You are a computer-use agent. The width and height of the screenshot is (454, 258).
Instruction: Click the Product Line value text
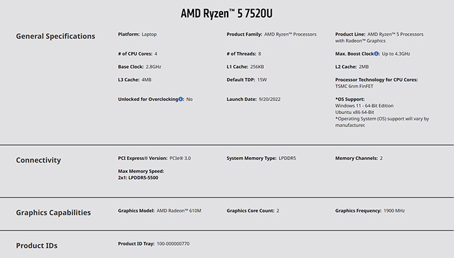coord(379,38)
